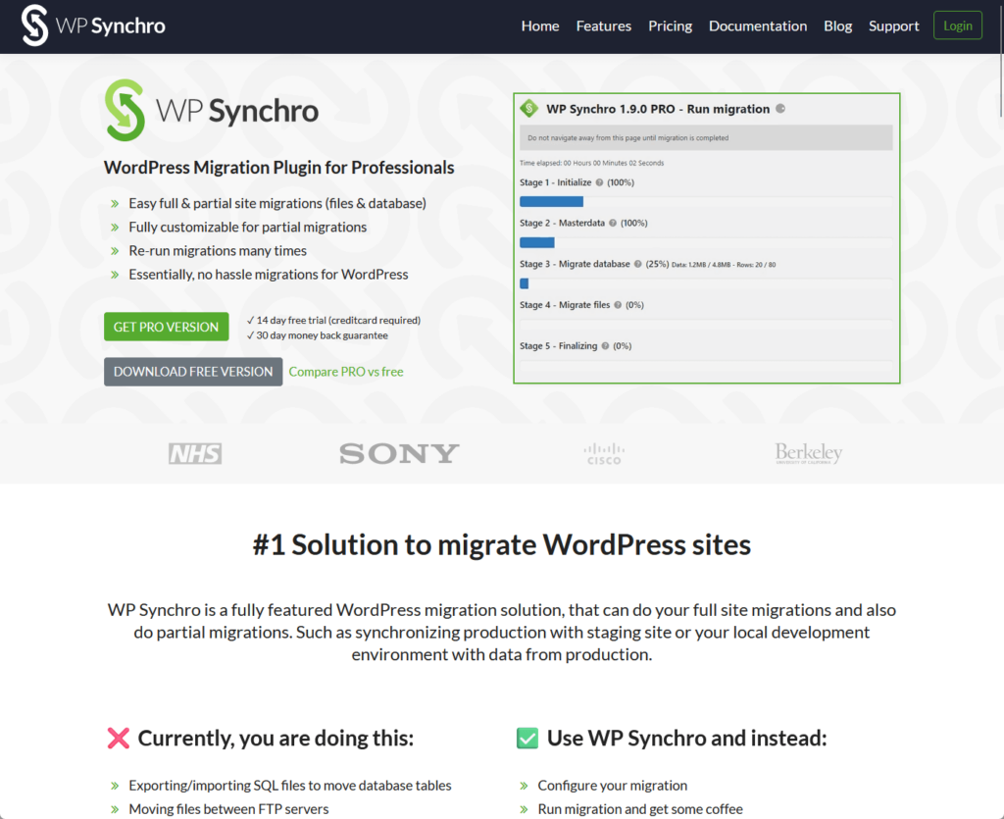The height and width of the screenshot is (819, 1004).
Task: Open the Home menu item
Action: [540, 26]
